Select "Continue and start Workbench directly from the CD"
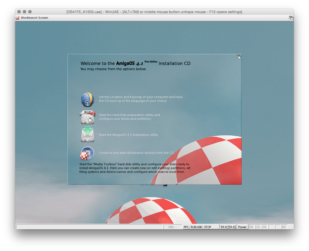The image size is (309, 251). pos(137,153)
